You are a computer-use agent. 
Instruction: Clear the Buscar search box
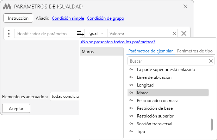[211, 61]
